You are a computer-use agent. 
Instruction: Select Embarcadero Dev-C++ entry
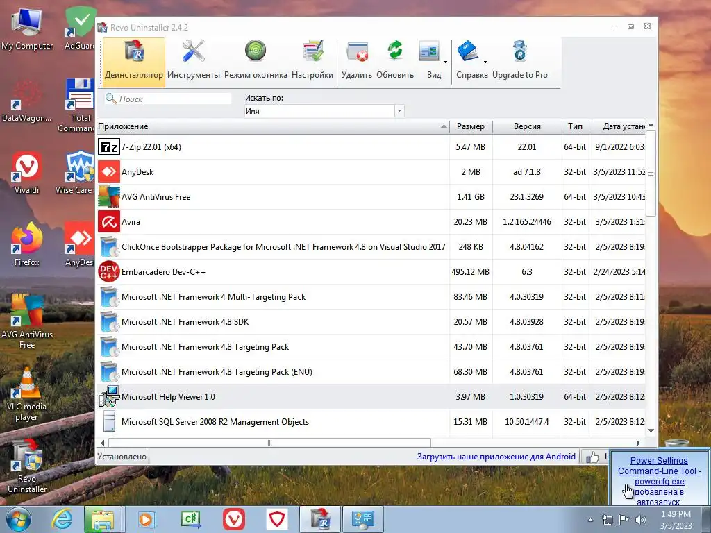[371, 271]
